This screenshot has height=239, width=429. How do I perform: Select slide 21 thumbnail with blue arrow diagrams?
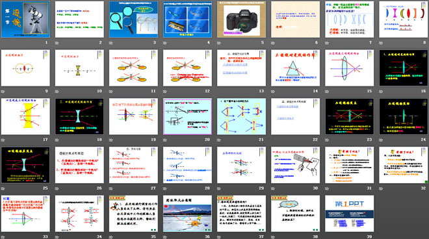pos(242,116)
